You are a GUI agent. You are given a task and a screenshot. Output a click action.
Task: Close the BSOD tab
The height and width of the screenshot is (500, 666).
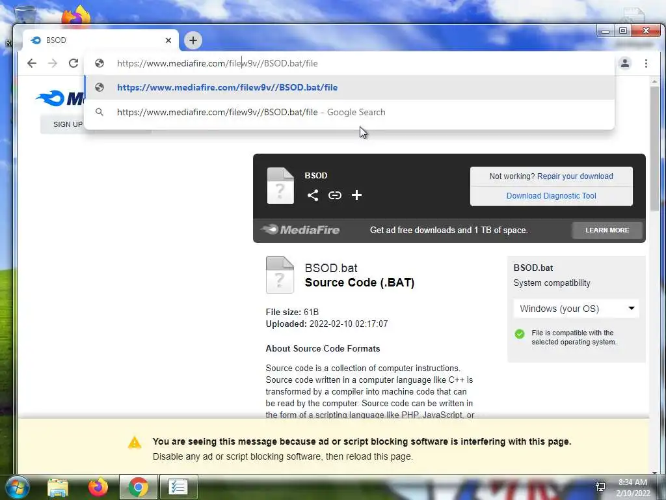tap(168, 40)
